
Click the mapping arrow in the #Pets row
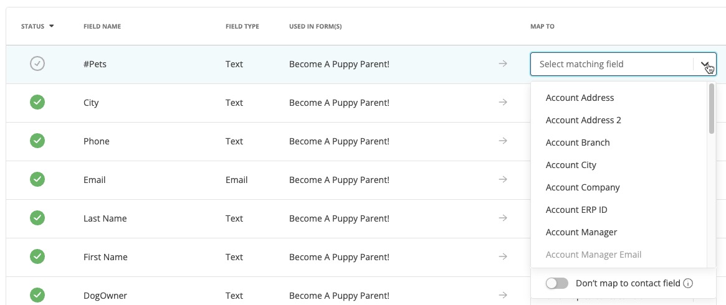tap(503, 63)
